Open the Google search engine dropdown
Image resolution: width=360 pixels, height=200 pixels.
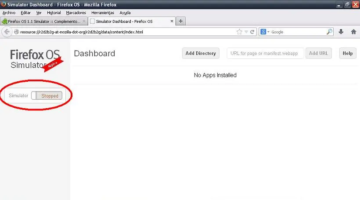tap(265, 32)
